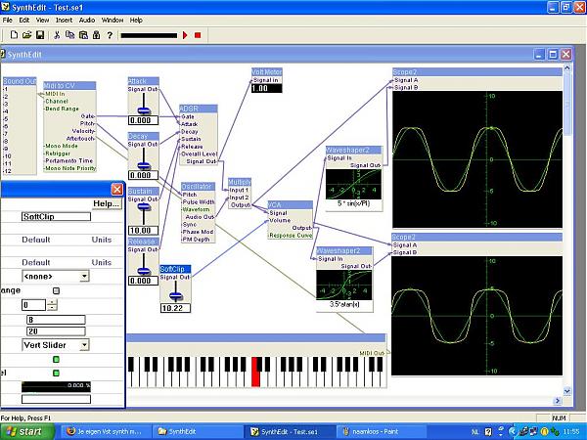The width and height of the screenshot is (587, 440).
Task: Open the <none> dropdown
Action: [56, 277]
